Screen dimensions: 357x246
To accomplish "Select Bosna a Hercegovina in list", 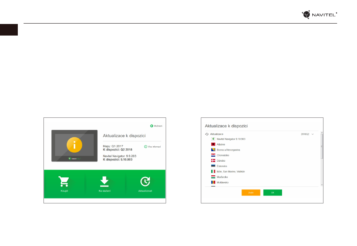I will 228,150.
